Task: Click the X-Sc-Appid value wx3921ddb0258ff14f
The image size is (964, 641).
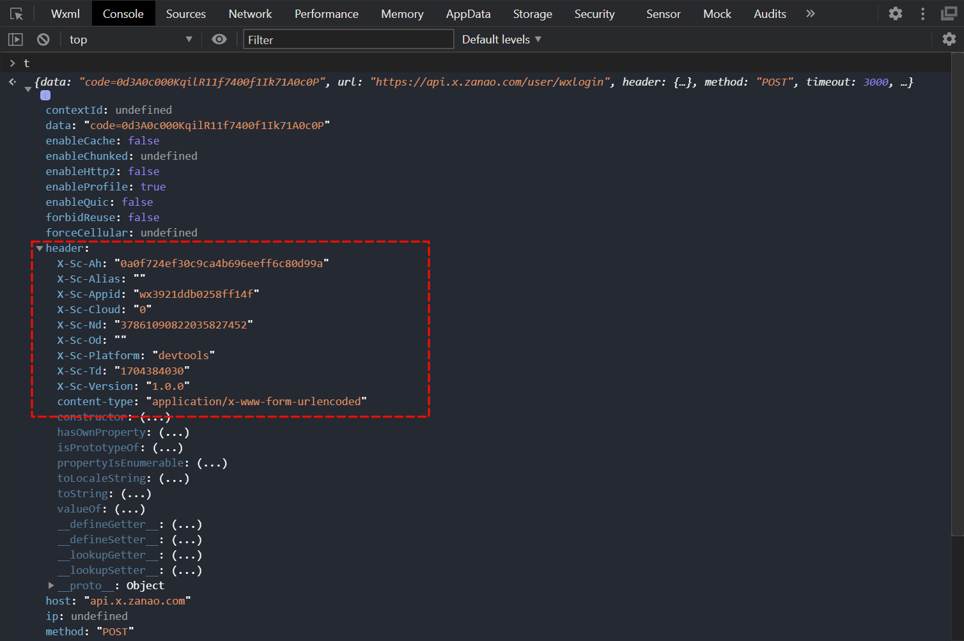Action: pyautogui.click(x=196, y=294)
